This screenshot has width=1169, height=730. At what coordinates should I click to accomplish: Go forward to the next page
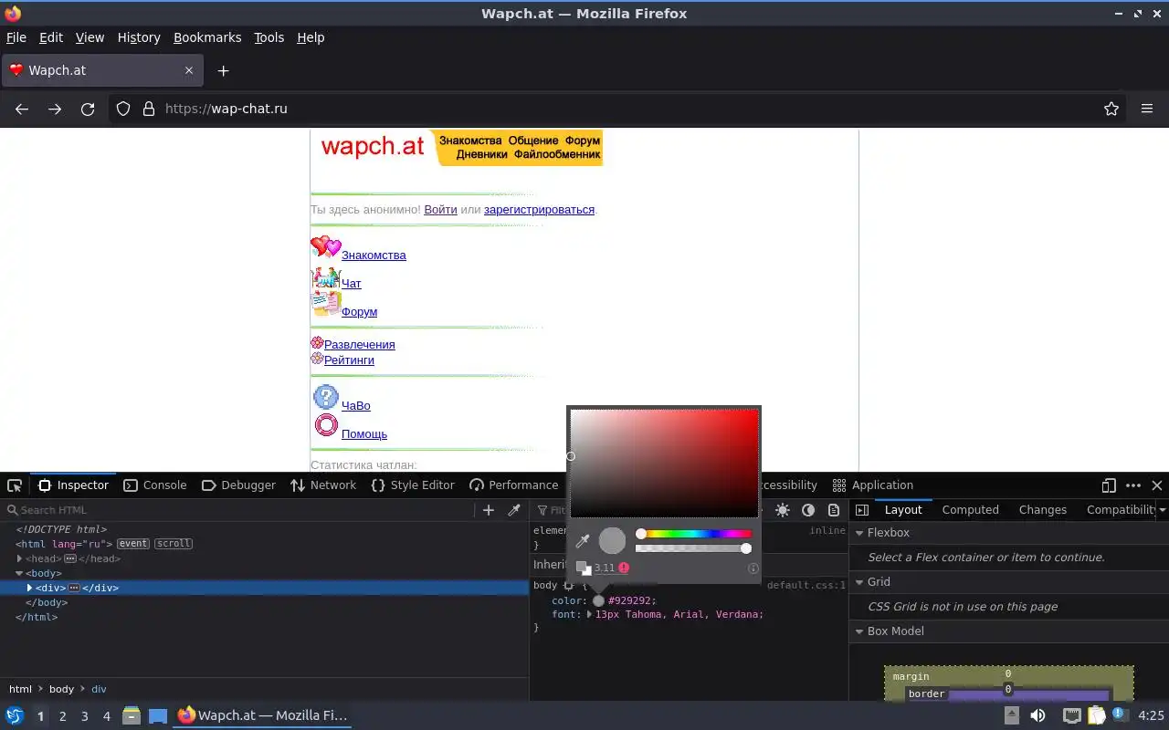[55, 109]
